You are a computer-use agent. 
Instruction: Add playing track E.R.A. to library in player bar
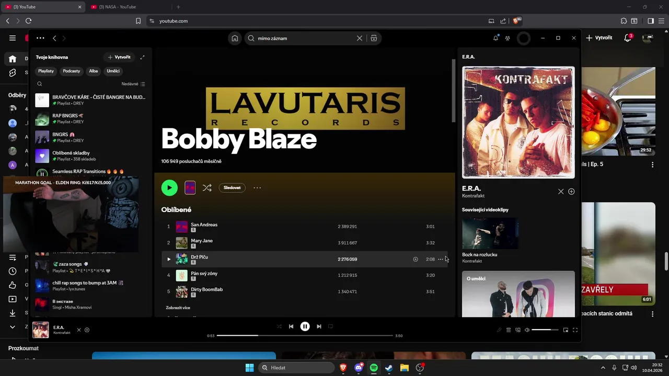tap(87, 330)
